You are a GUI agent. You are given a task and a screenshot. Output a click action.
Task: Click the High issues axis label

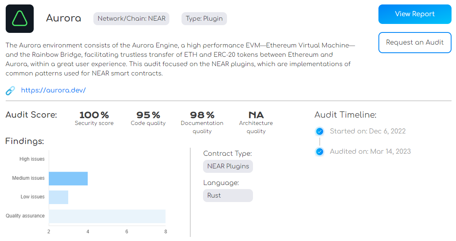[32, 159]
